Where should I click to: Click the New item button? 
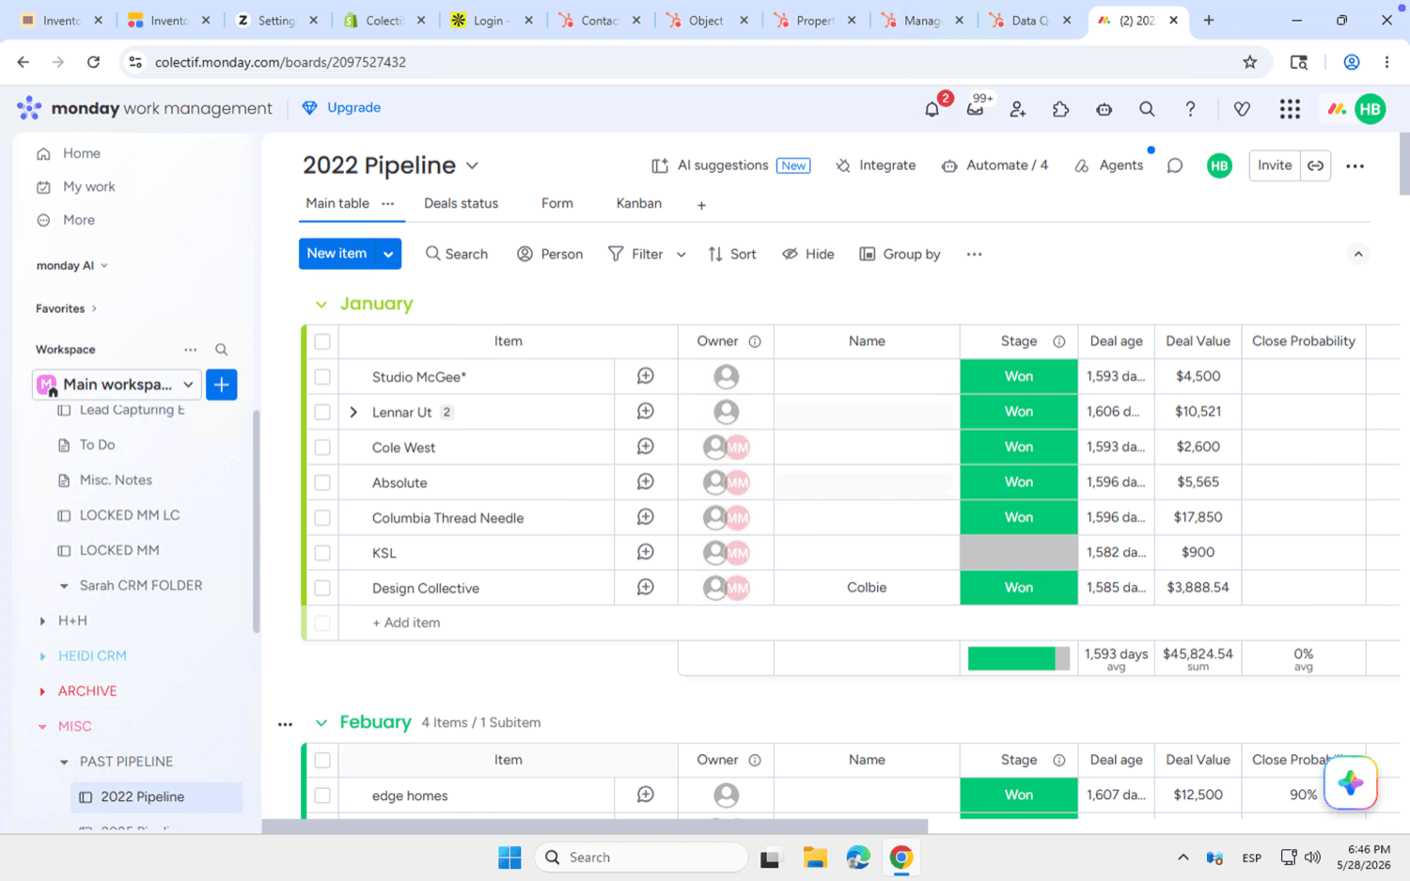(337, 254)
